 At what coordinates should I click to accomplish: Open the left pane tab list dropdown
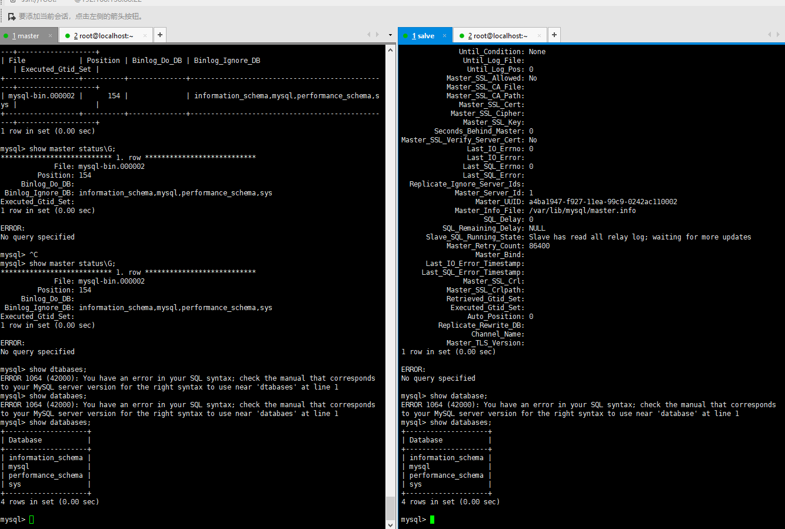pyautogui.click(x=390, y=35)
